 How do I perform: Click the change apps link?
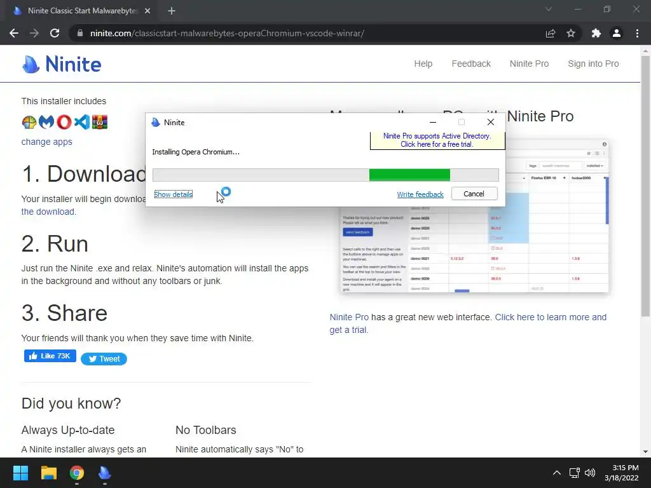(x=46, y=142)
